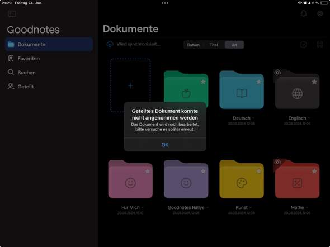Image resolution: width=330 pixels, height=247 pixels.
Task: Open the Für Mich folder
Action: pyautogui.click(x=130, y=179)
